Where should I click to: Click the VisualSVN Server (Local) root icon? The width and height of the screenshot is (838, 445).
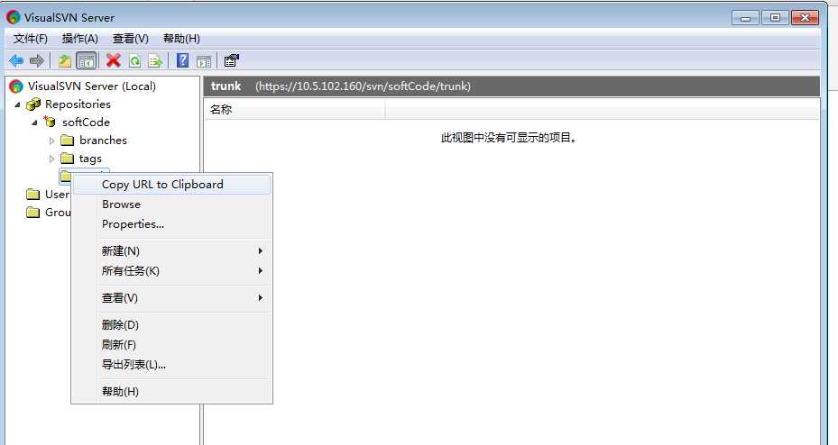[16, 86]
